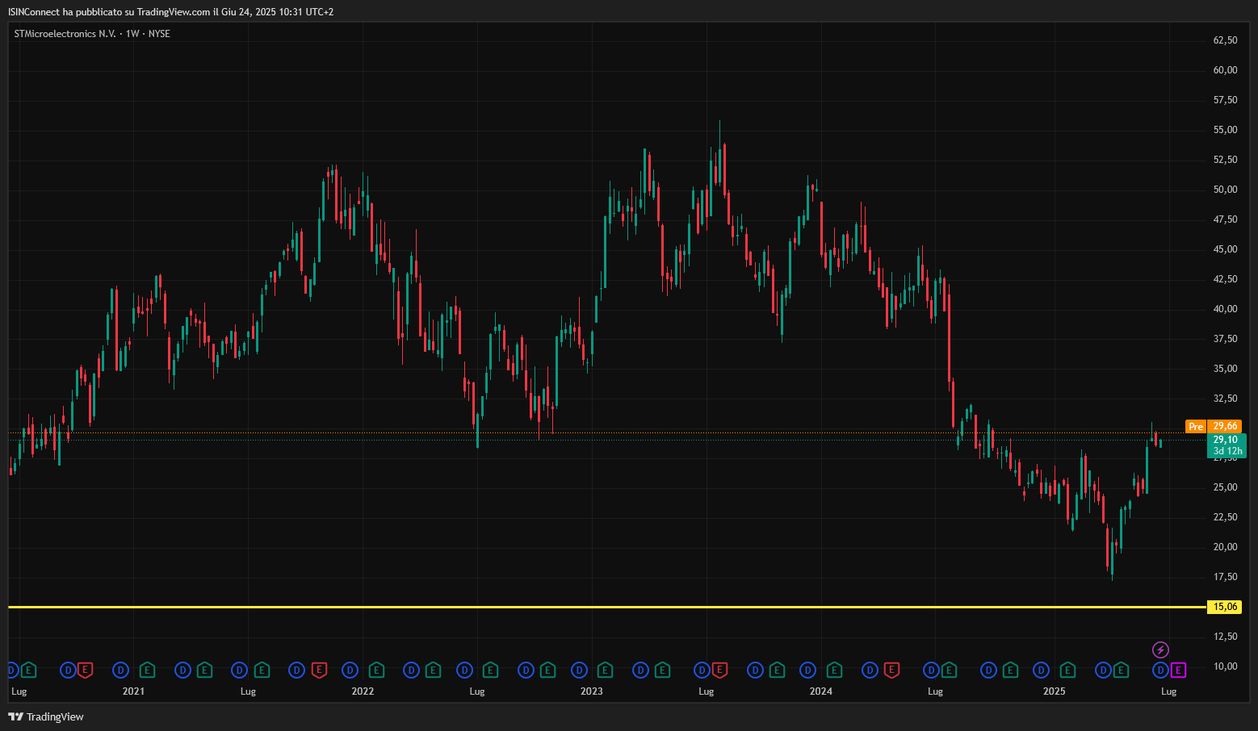The width and height of the screenshot is (1258, 731).
Task: Click the 62,50 price axis label
Action: click(1225, 40)
